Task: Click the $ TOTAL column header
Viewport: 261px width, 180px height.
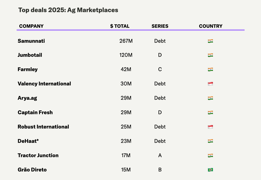Action: click(x=120, y=26)
